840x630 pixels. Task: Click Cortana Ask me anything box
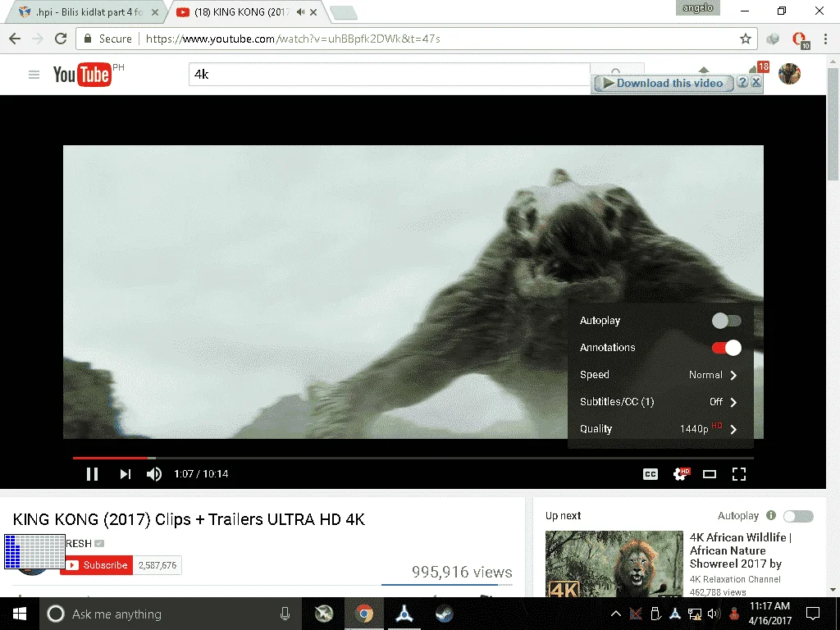[171, 614]
